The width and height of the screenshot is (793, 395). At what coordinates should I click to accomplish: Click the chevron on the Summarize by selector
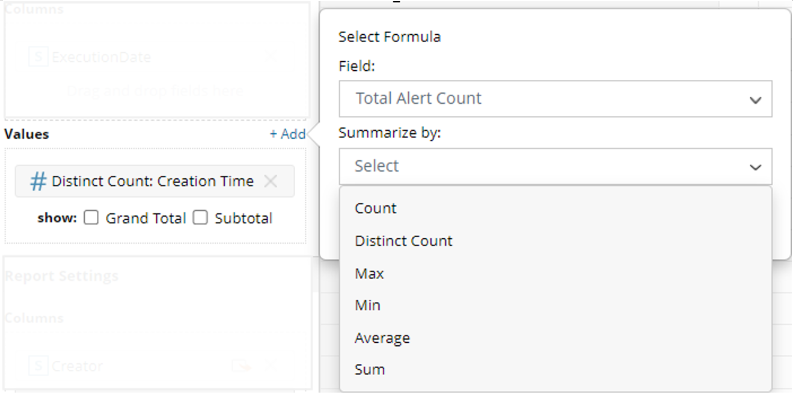click(756, 166)
